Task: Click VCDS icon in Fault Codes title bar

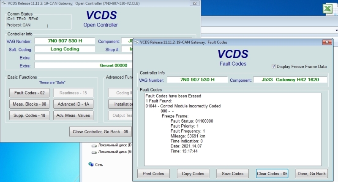Action: 136,42
